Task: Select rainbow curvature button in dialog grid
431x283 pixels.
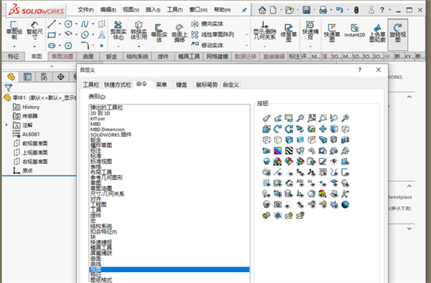Action: [277, 150]
